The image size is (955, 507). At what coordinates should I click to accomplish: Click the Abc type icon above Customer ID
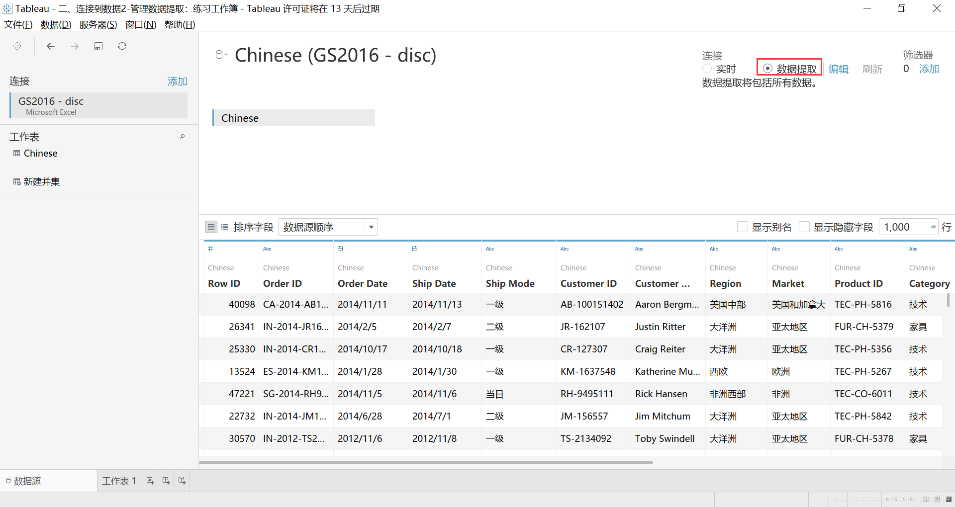(565, 249)
